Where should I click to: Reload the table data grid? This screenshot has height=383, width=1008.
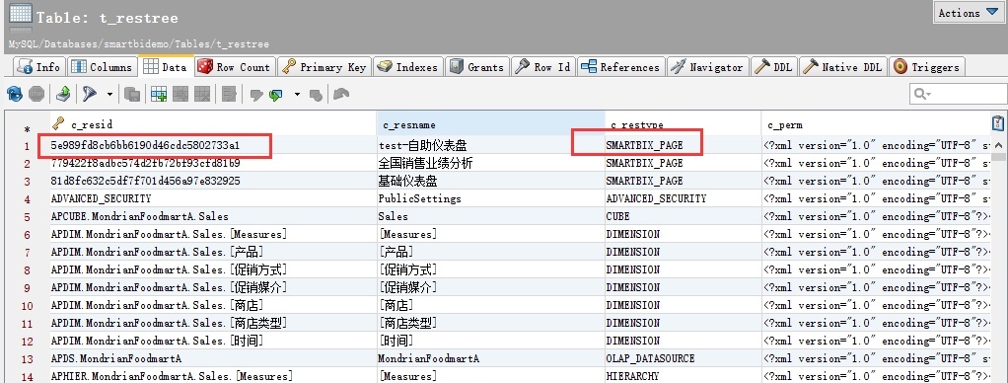(x=14, y=95)
